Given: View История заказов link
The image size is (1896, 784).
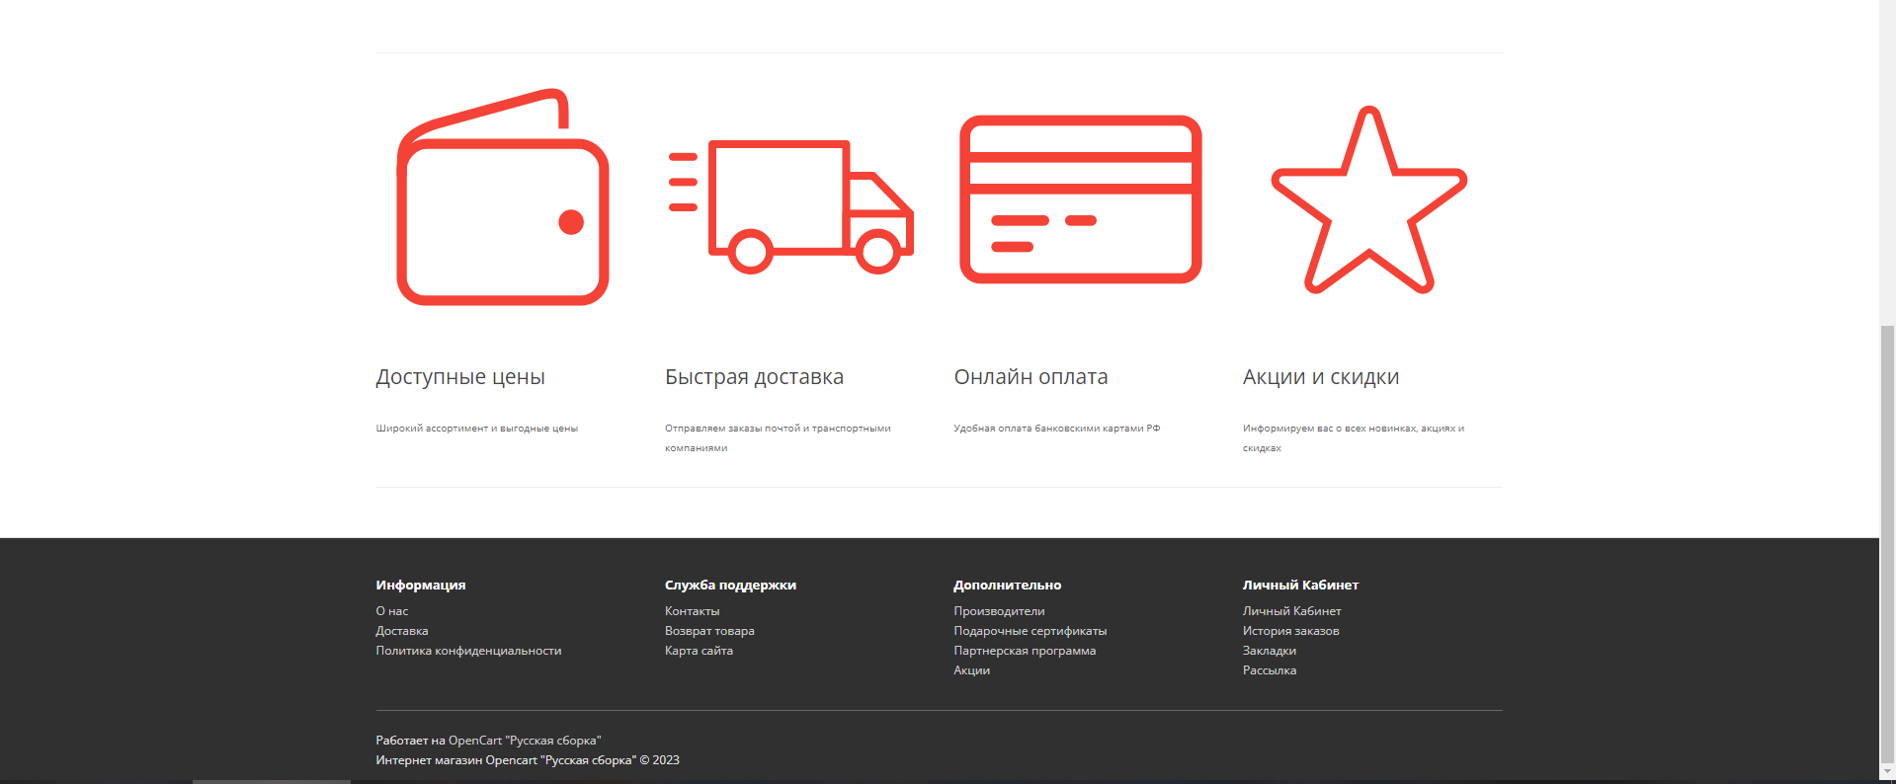Looking at the screenshot, I should (1290, 631).
